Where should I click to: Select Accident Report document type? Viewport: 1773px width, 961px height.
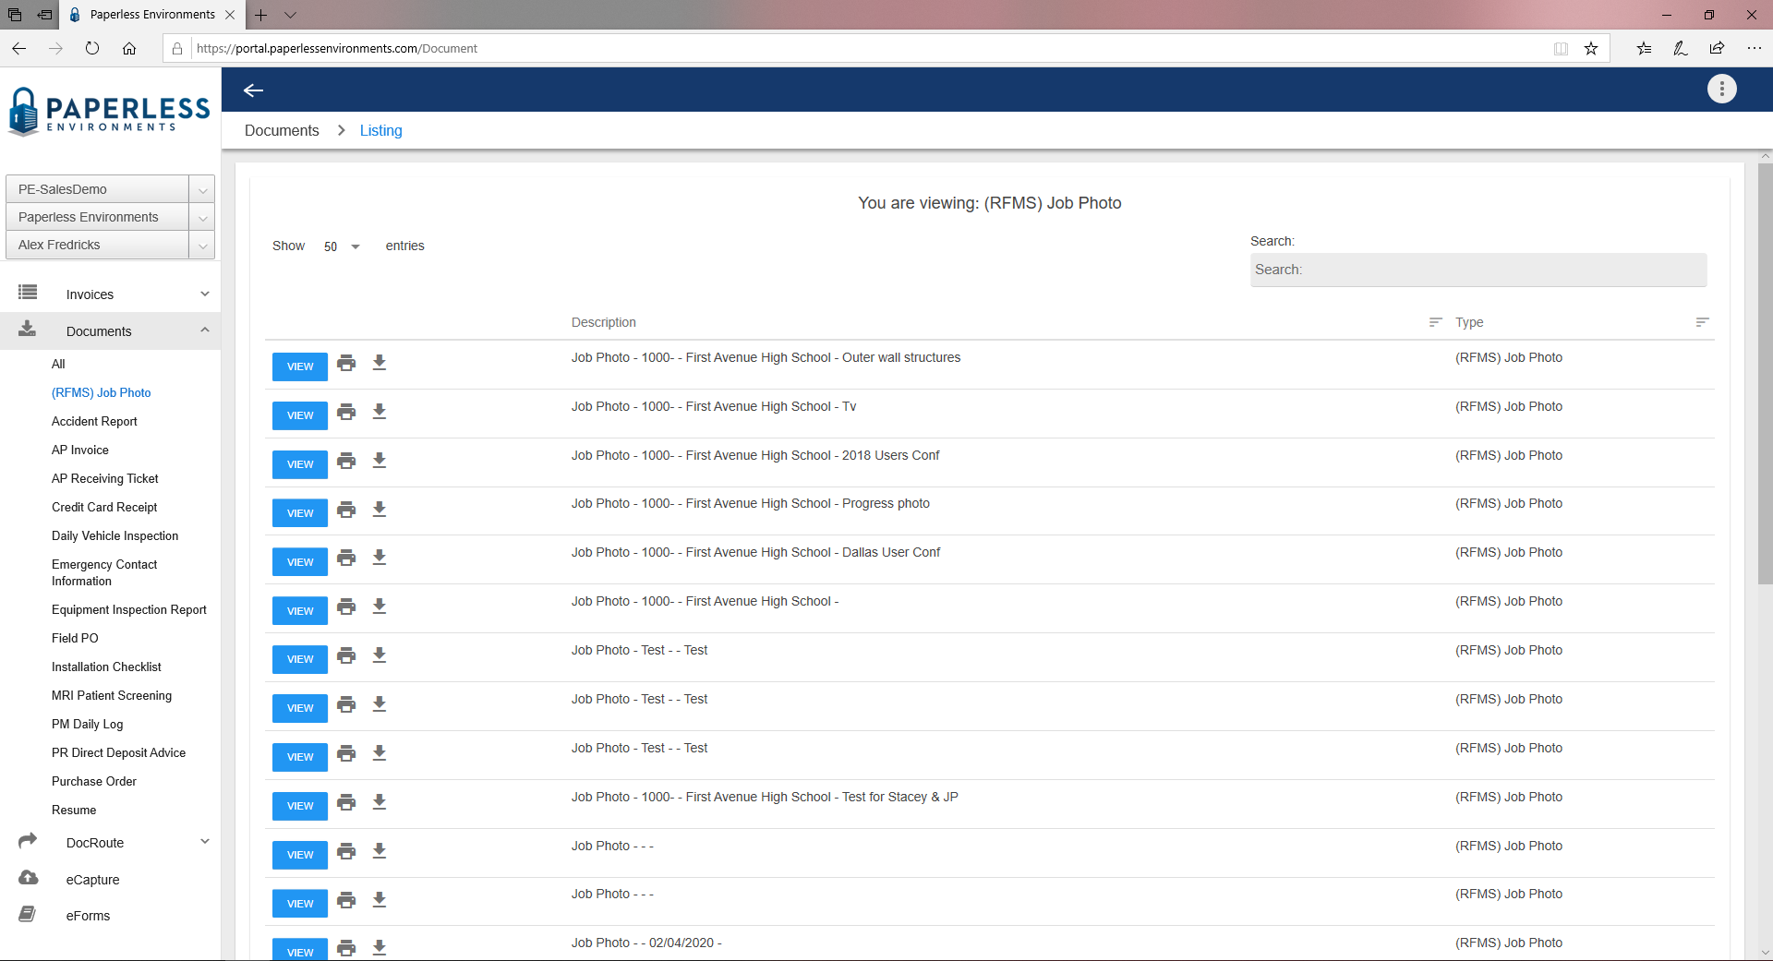point(94,421)
